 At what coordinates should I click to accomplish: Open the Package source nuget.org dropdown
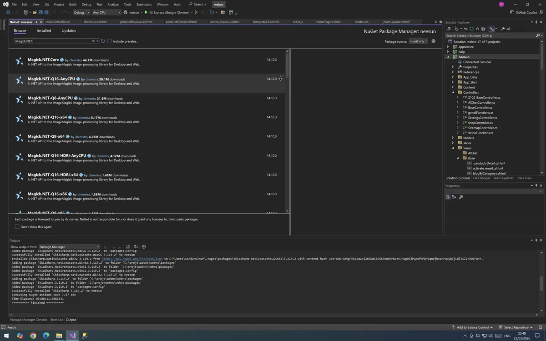[x=418, y=41]
